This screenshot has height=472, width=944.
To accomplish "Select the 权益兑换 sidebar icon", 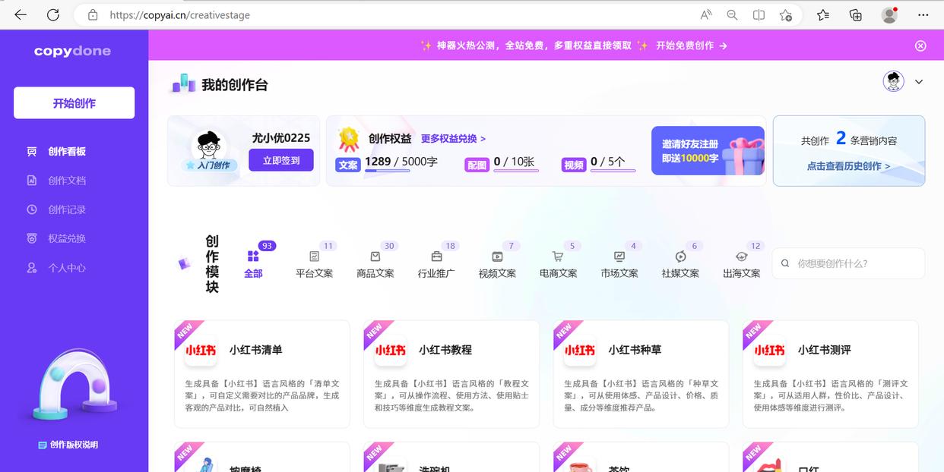I will coord(30,238).
